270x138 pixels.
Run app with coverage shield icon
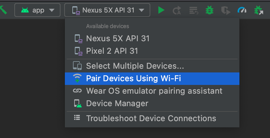click(226, 10)
